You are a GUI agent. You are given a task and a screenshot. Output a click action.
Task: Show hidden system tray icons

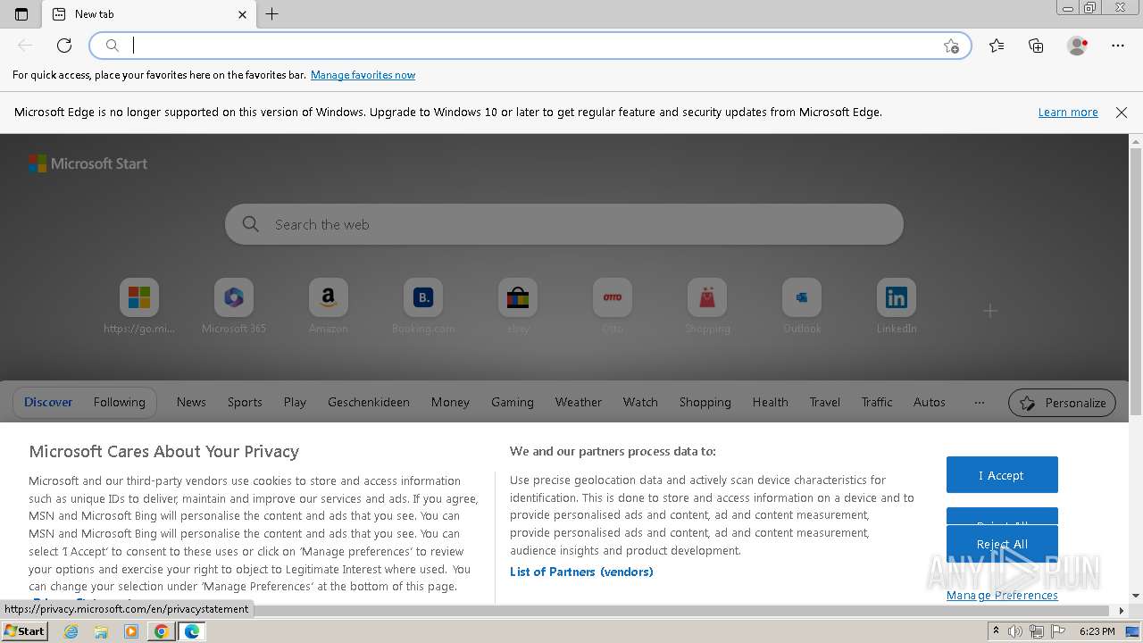[x=996, y=631]
